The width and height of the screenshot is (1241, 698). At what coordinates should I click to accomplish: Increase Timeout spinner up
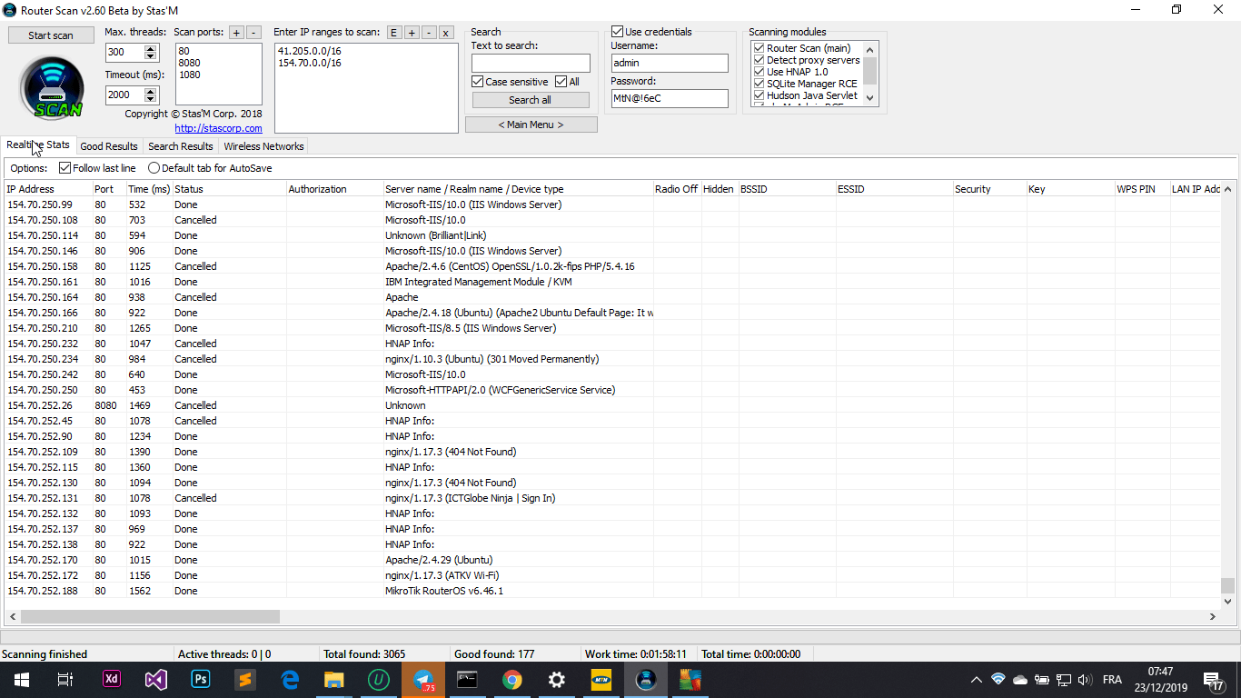[151, 91]
